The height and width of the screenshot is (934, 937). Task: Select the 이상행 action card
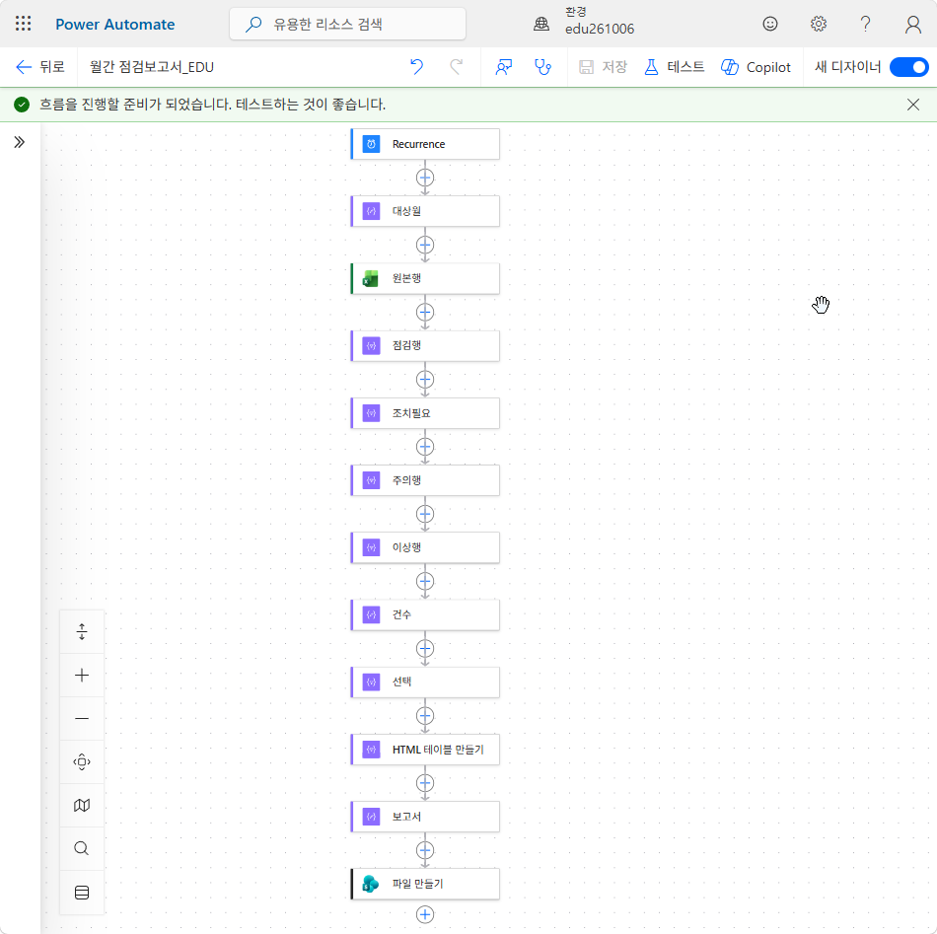[x=425, y=547]
